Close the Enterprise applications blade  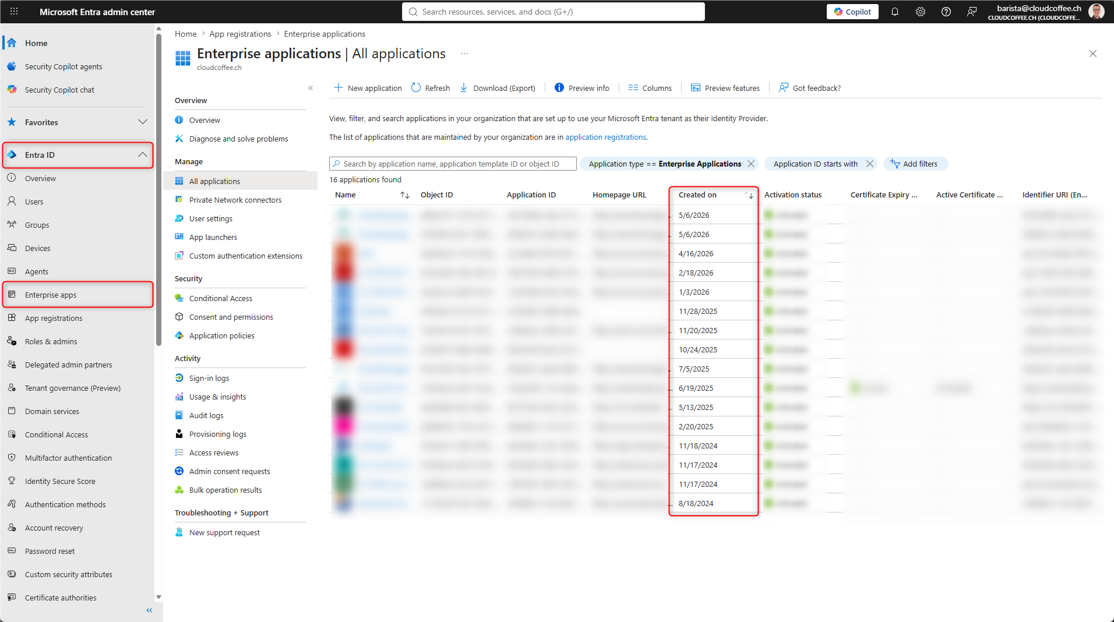click(1093, 54)
